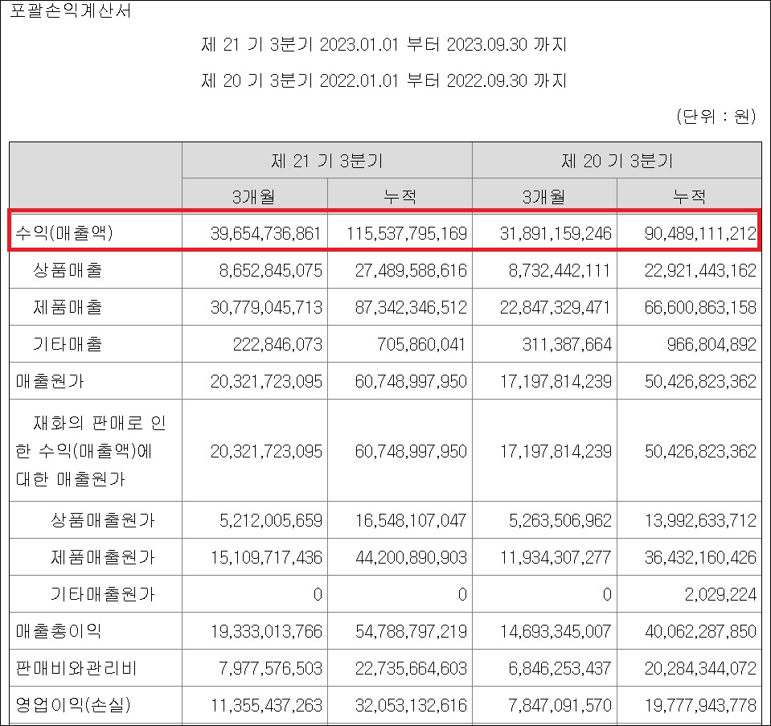Click the value 22,735,664,603
Viewport: 771px width, 726px height.
(x=411, y=668)
